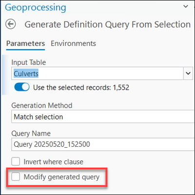
Task: Expand the Input Table dropdown arrow
Action: point(188,74)
